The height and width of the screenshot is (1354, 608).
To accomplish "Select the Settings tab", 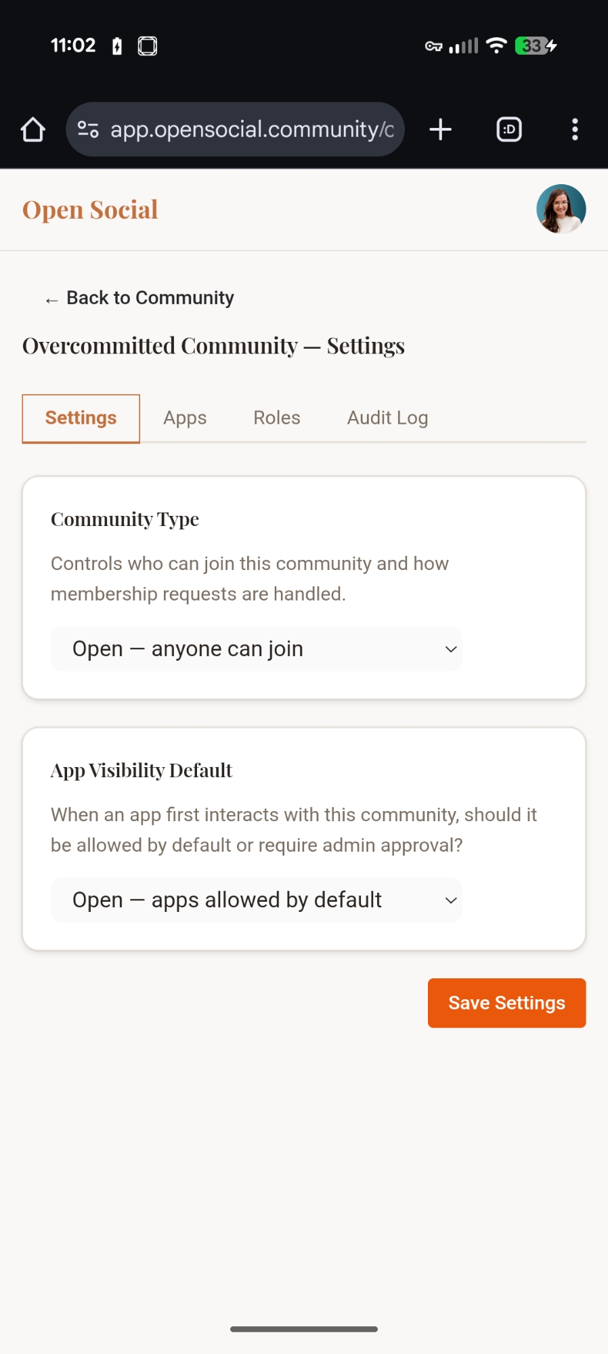I will pyautogui.click(x=81, y=418).
